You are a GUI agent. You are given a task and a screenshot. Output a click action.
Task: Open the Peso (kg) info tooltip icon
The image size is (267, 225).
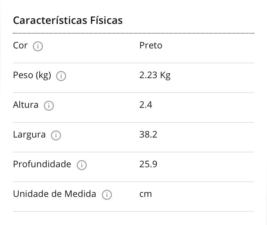61,76
